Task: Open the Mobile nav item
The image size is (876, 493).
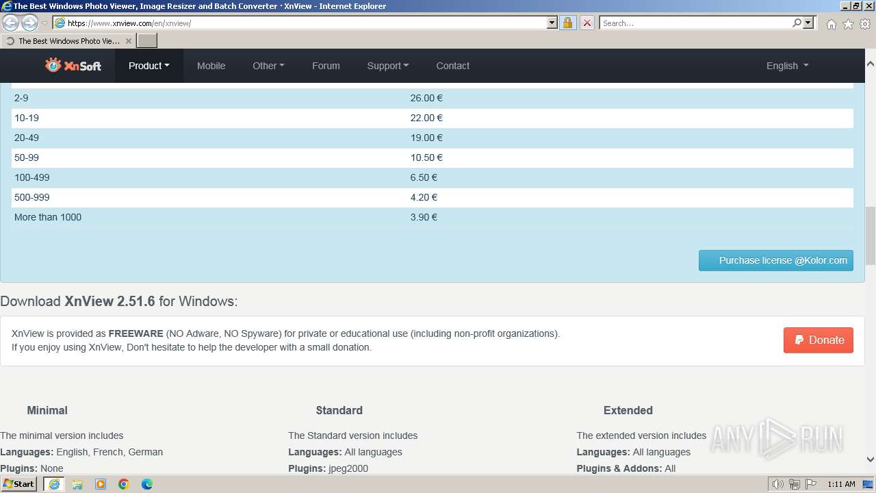Action: (211, 66)
